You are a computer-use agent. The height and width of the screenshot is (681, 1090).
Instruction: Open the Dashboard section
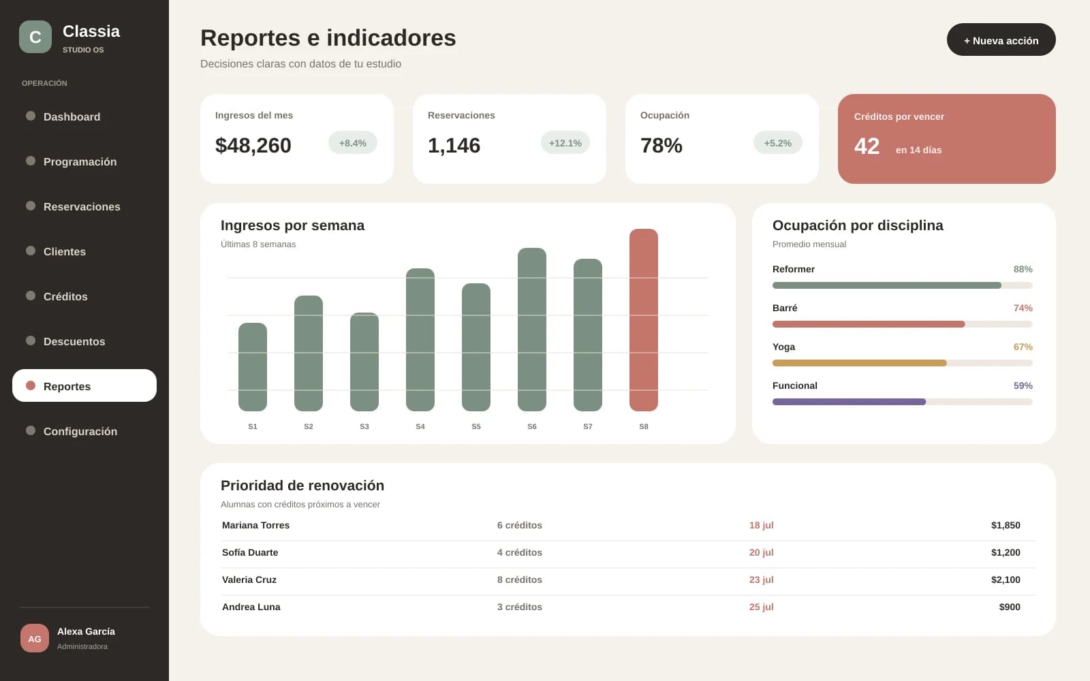pyautogui.click(x=84, y=116)
